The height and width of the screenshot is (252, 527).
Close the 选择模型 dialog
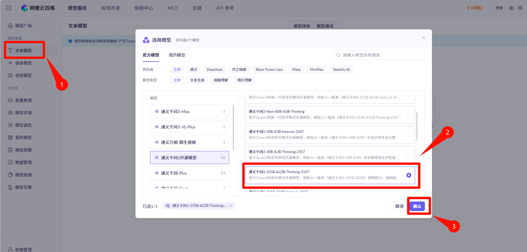tap(424, 38)
